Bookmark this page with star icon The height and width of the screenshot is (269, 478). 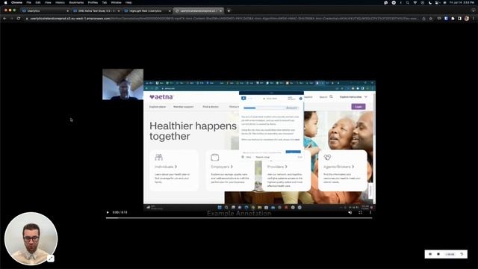(430, 19)
